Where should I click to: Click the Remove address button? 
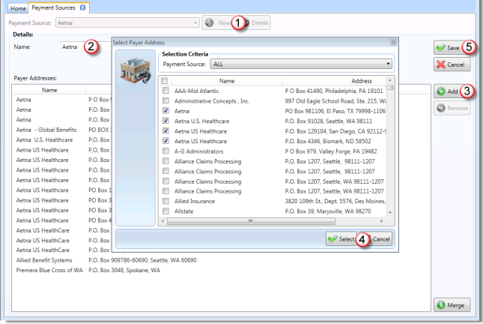coord(451,108)
